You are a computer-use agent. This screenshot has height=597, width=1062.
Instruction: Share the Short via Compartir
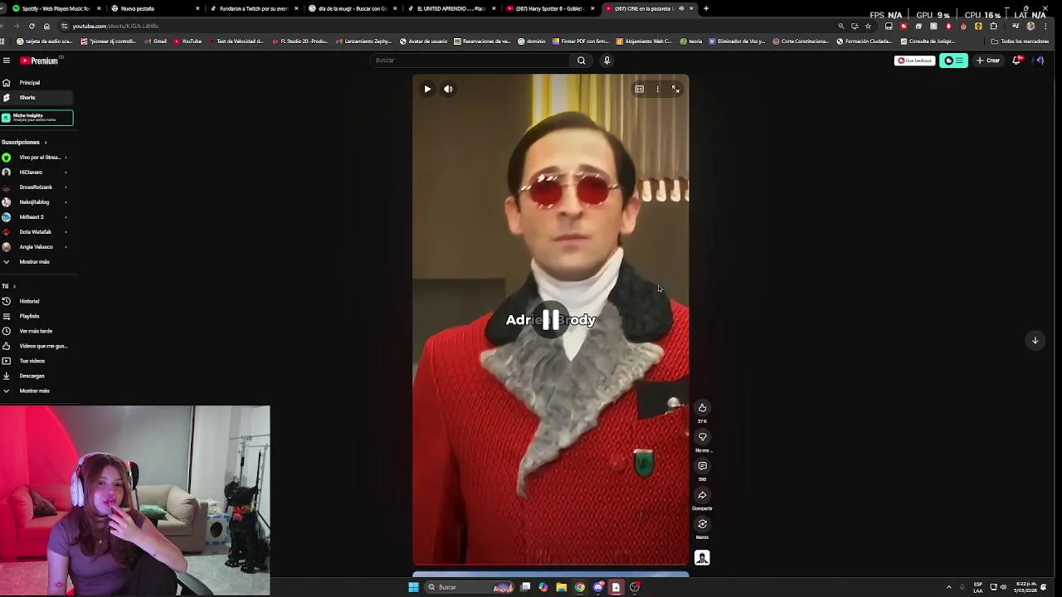point(702,496)
